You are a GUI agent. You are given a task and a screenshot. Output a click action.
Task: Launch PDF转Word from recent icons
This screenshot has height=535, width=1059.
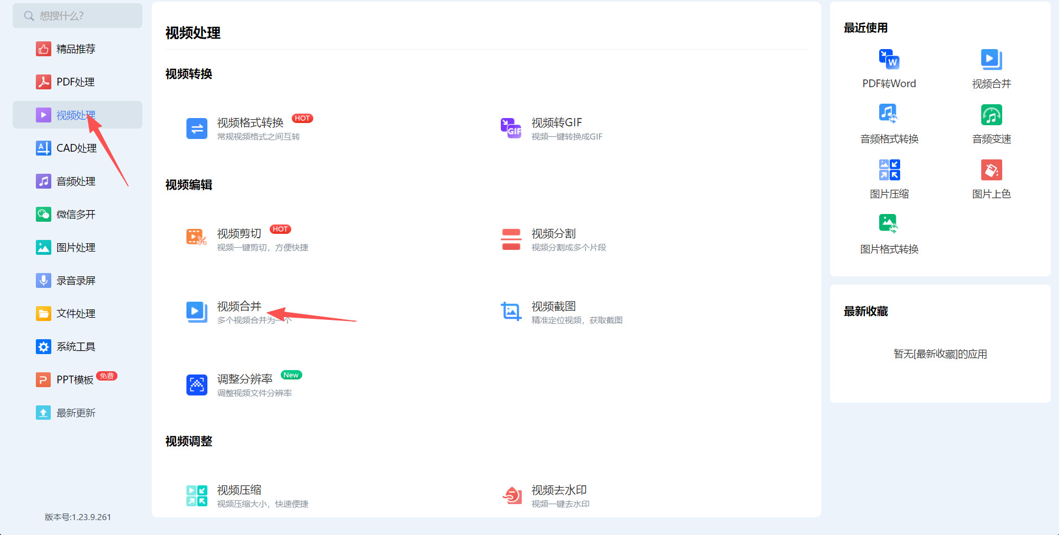[889, 59]
